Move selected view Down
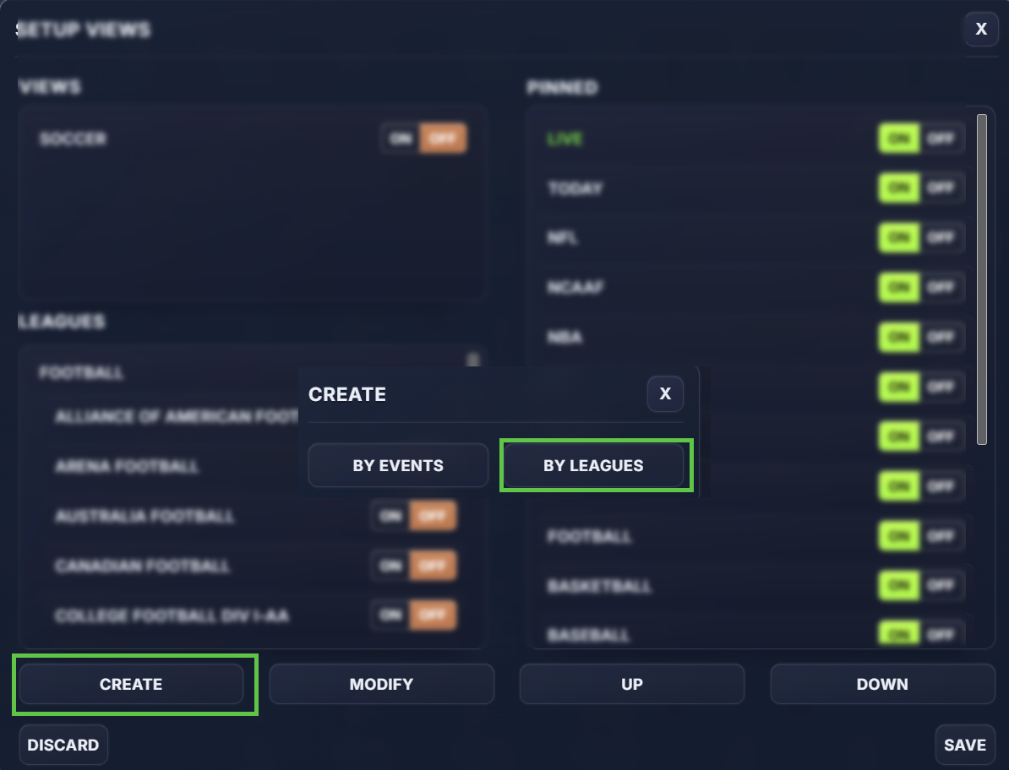1009x770 pixels. click(882, 684)
